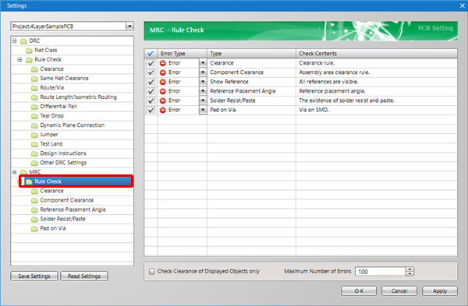
Task: Click the Apply button
Action: tap(440, 291)
